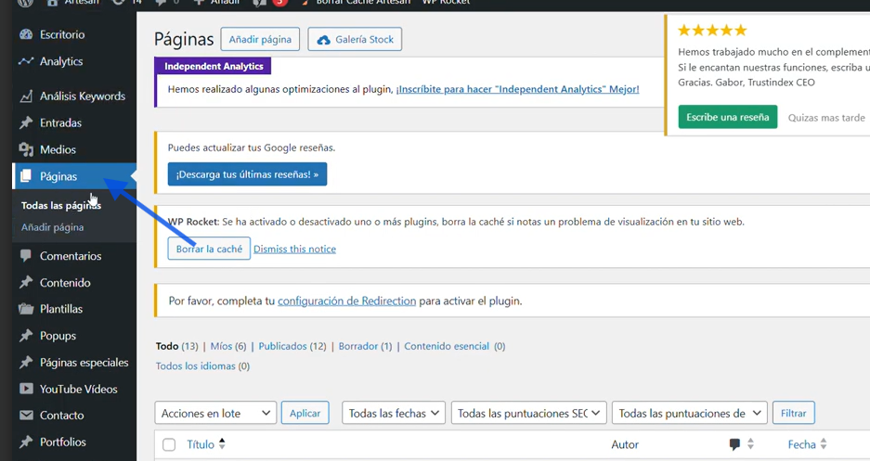This screenshot has width=870, height=461.
Task: Open Medios library icon in sidebar
Action: coord(26,149)
